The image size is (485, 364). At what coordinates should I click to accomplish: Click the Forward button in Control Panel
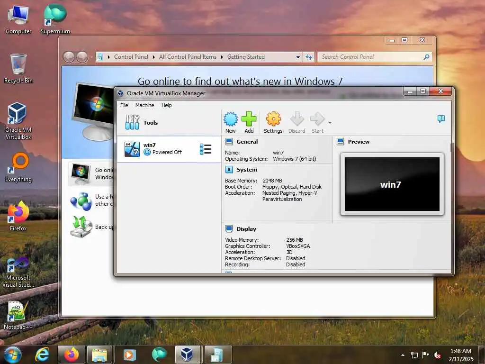pos(82,57)
